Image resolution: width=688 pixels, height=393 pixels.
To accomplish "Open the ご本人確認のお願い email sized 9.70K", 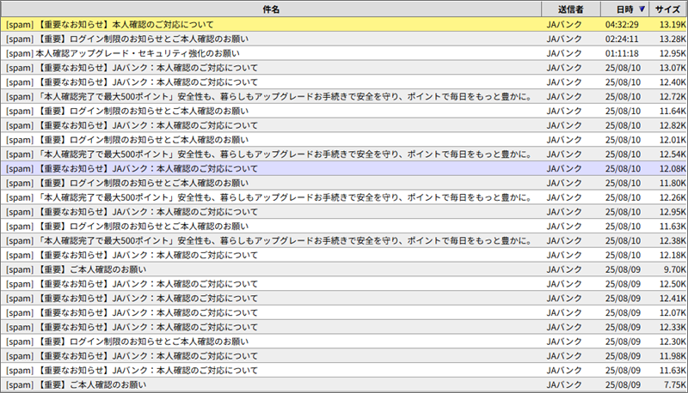I will (344, 270).
